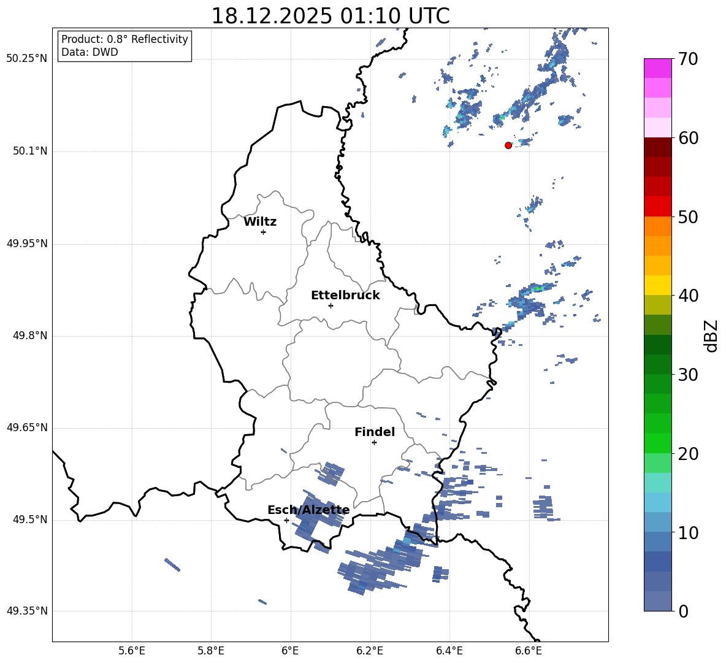
Task: Click the Ettelbruck station label
Action: [345, 296]
